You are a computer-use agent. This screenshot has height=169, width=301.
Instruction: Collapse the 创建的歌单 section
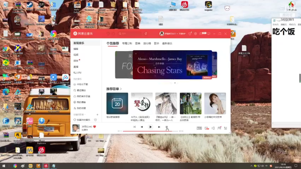(x=79, y=115)
